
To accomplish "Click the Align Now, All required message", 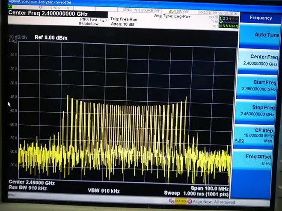I will click(x=214, y=202).
